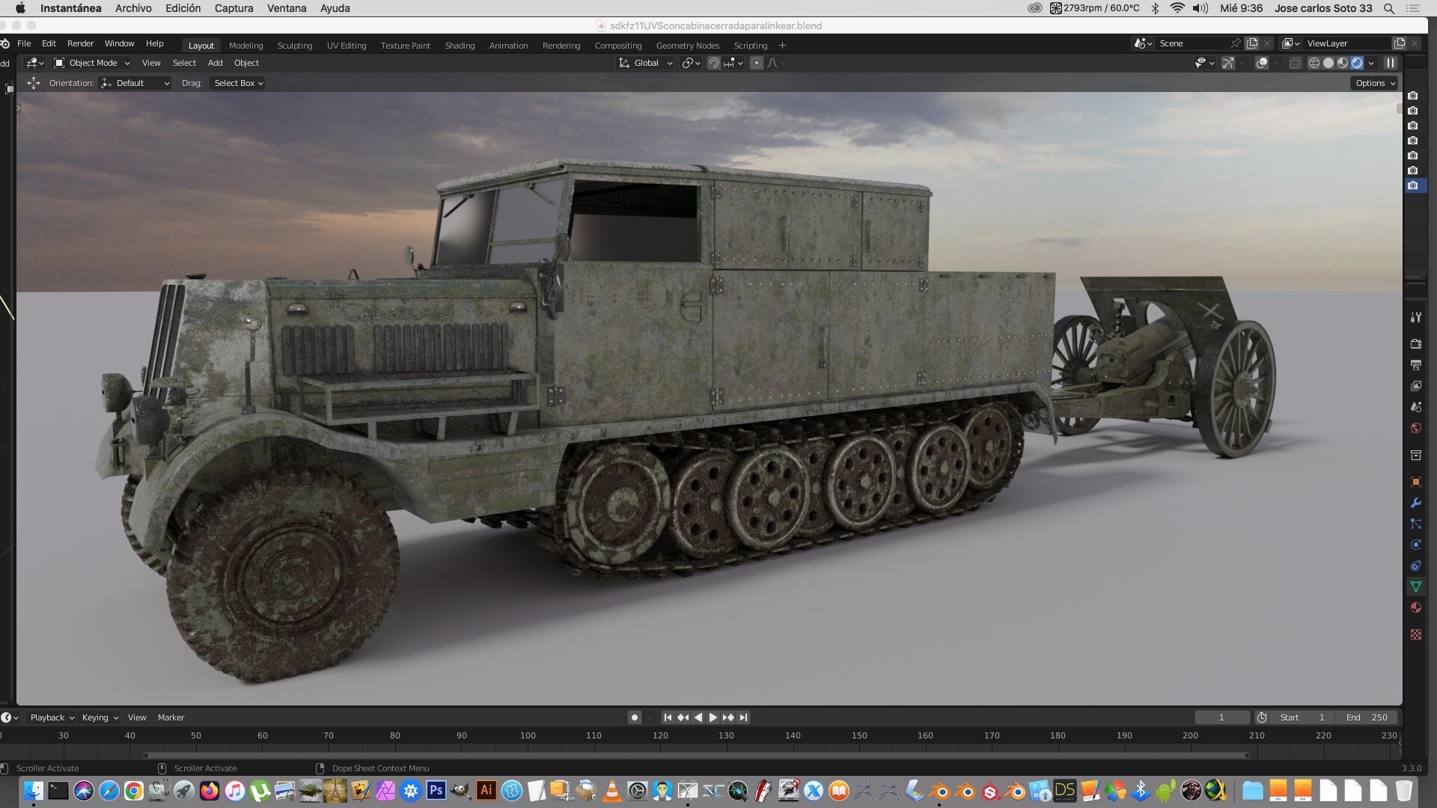
Task: Open the Material properties tab
Action: pyautogui.click(x=1415, y=607)
